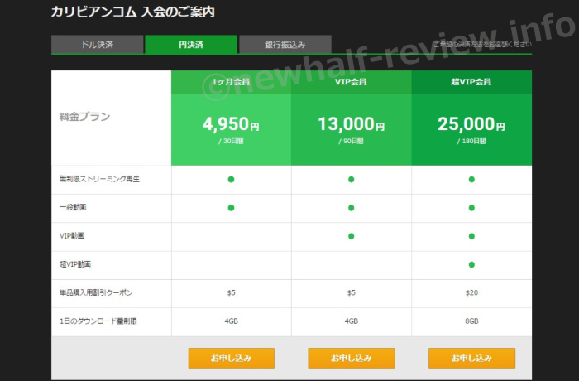Screen dimensions: 579x381
Task: Click the 4GB value under 1ヶ月会員
Action: point(231,321)
